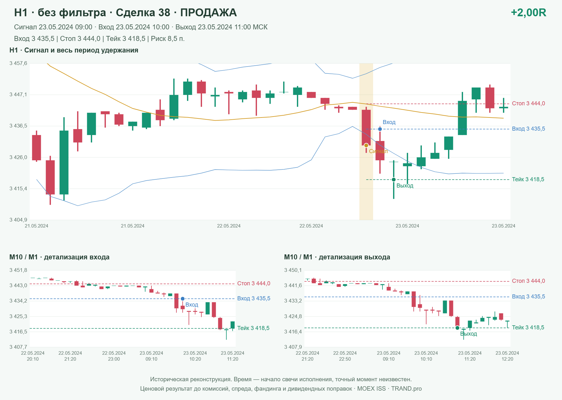Image resolution: width=562 pixels, height=400 pixels.
Task: Click the '3 404,9' price axis label
Action: tap(18, 220)
